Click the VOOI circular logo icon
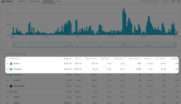This screenshot has height=104, width=181. 11,92
